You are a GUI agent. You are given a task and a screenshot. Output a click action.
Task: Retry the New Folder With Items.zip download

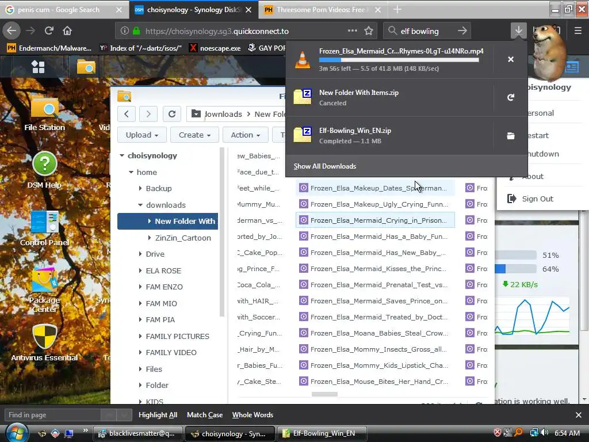pos(511,97)
